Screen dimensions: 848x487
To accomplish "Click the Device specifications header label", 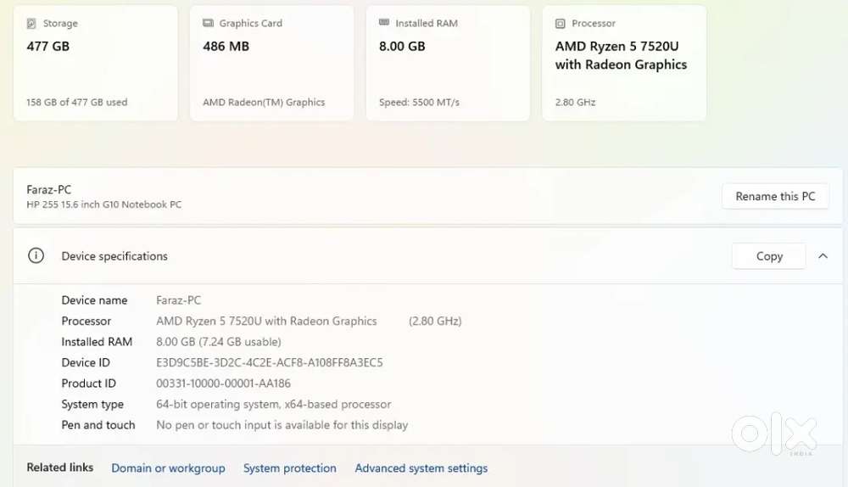I will (x=114, y=256).
